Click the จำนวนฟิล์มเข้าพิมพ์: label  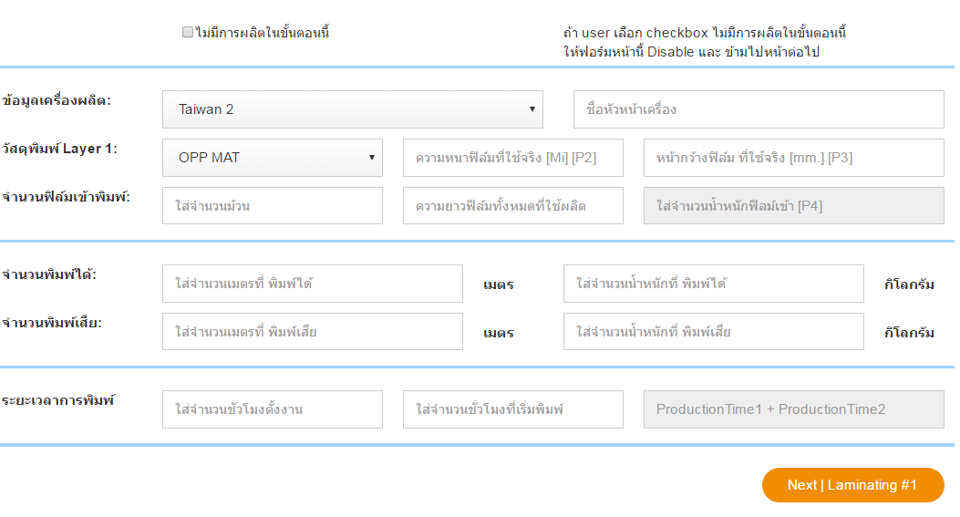click(x=67, y=197)
